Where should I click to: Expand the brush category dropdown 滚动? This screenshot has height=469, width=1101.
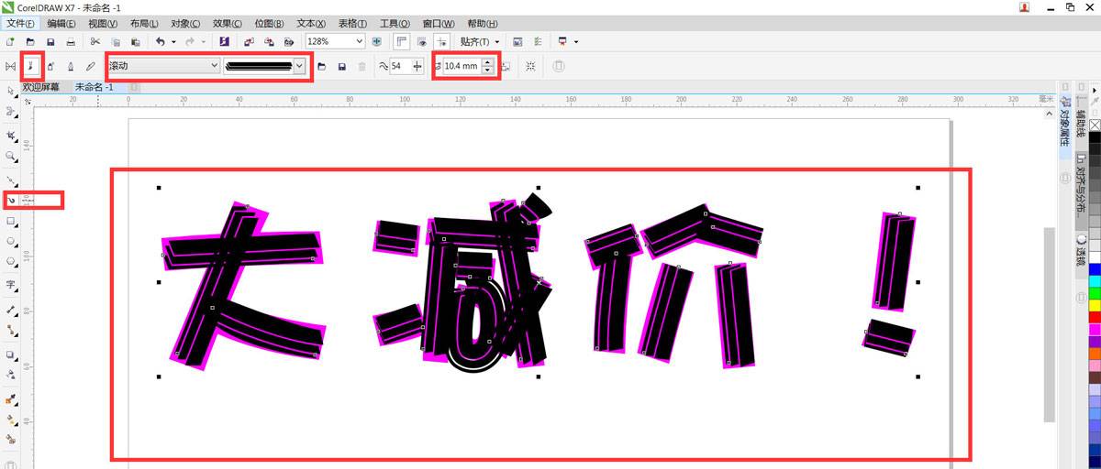pyautogui.click(x=215, y=66)
